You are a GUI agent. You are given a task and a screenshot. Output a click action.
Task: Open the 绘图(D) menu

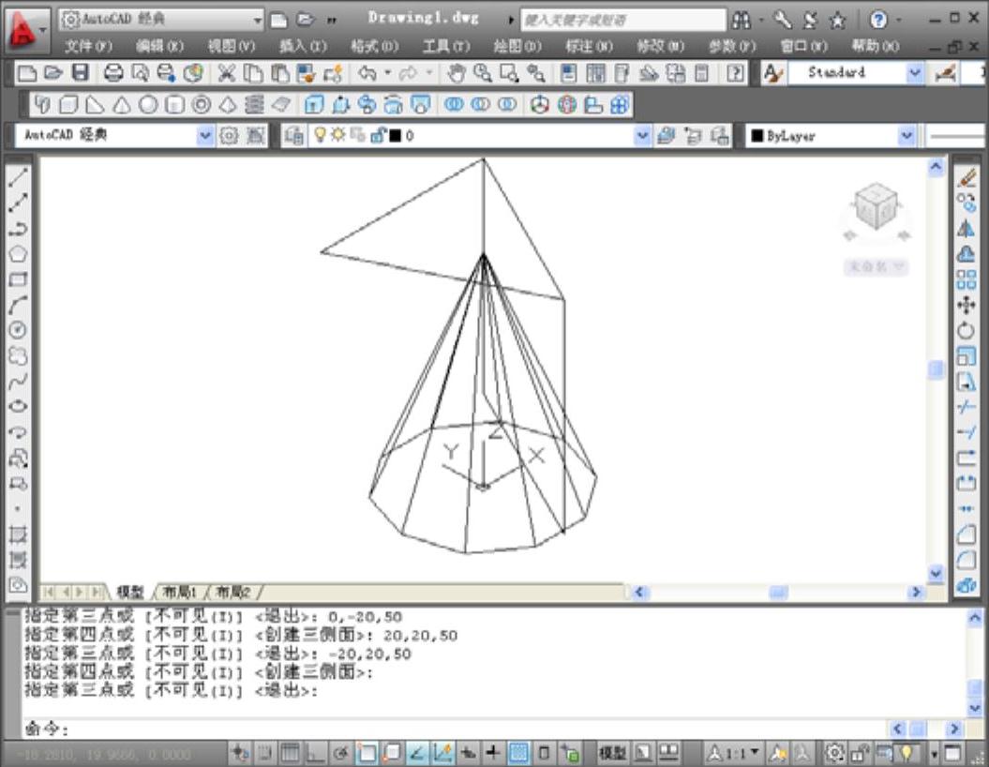(x=517, y=46)
